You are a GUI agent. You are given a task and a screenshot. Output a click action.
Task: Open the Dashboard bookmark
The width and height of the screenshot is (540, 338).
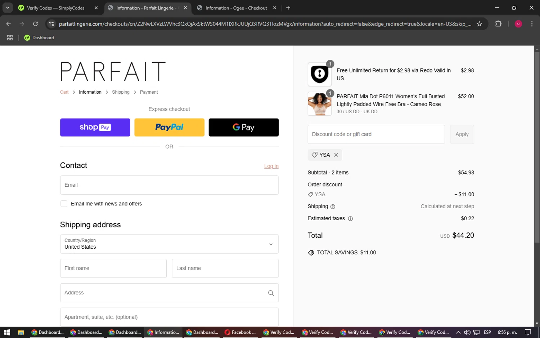pyautogui.click(x=39, y=37)
